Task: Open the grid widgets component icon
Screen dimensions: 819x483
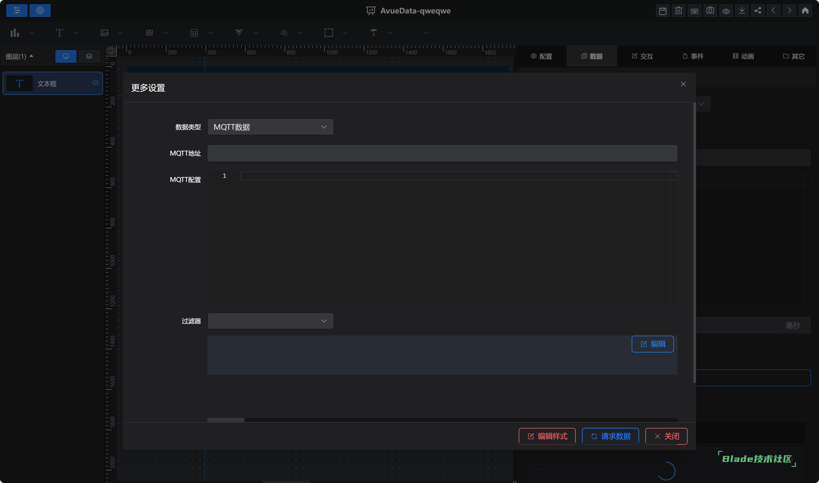Action: coord(149,32)
